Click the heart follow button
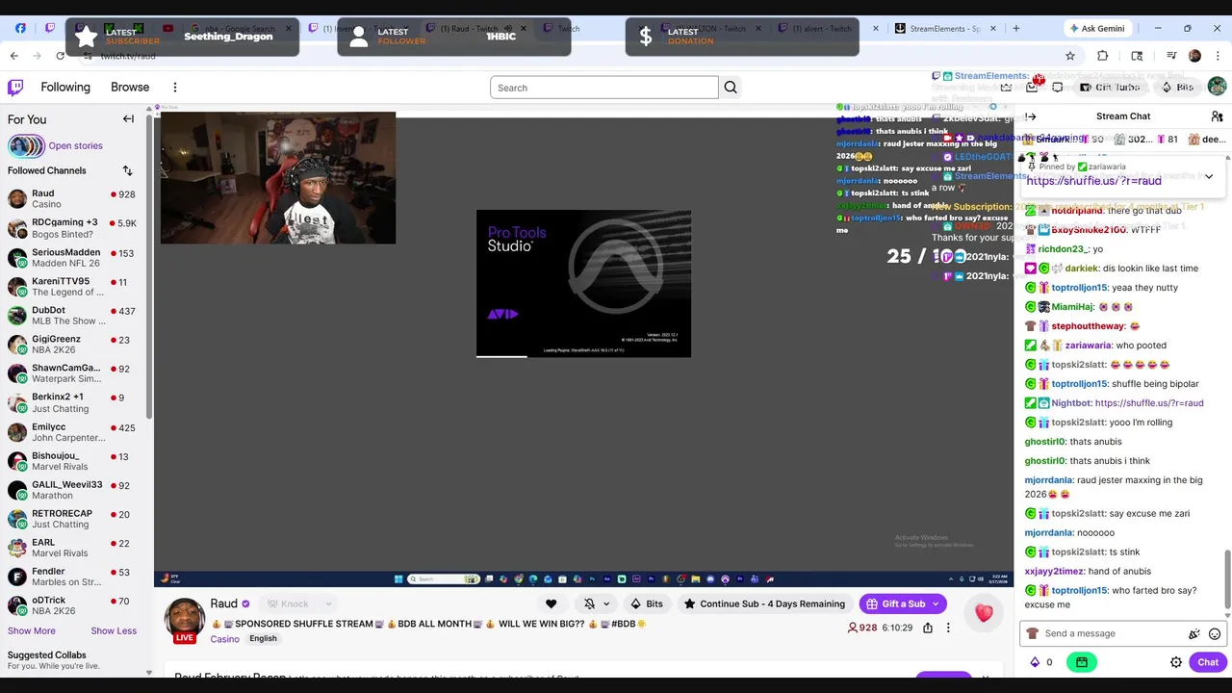This screenshot has width=1232, height=693. (551, 603)
